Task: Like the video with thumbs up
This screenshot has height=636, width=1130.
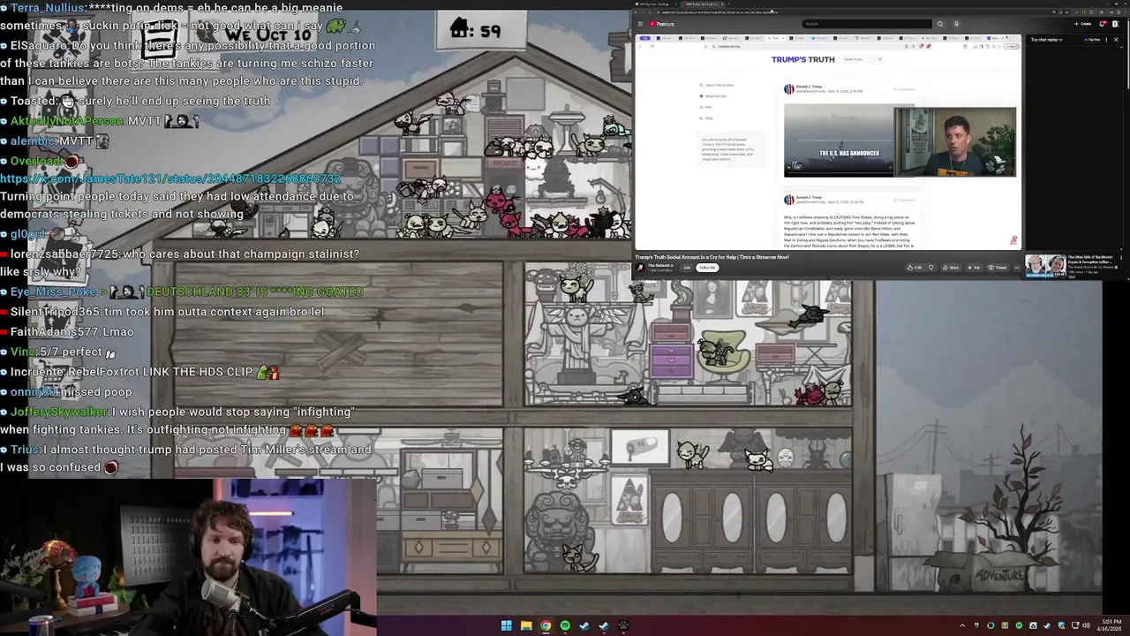Action: 914,268
